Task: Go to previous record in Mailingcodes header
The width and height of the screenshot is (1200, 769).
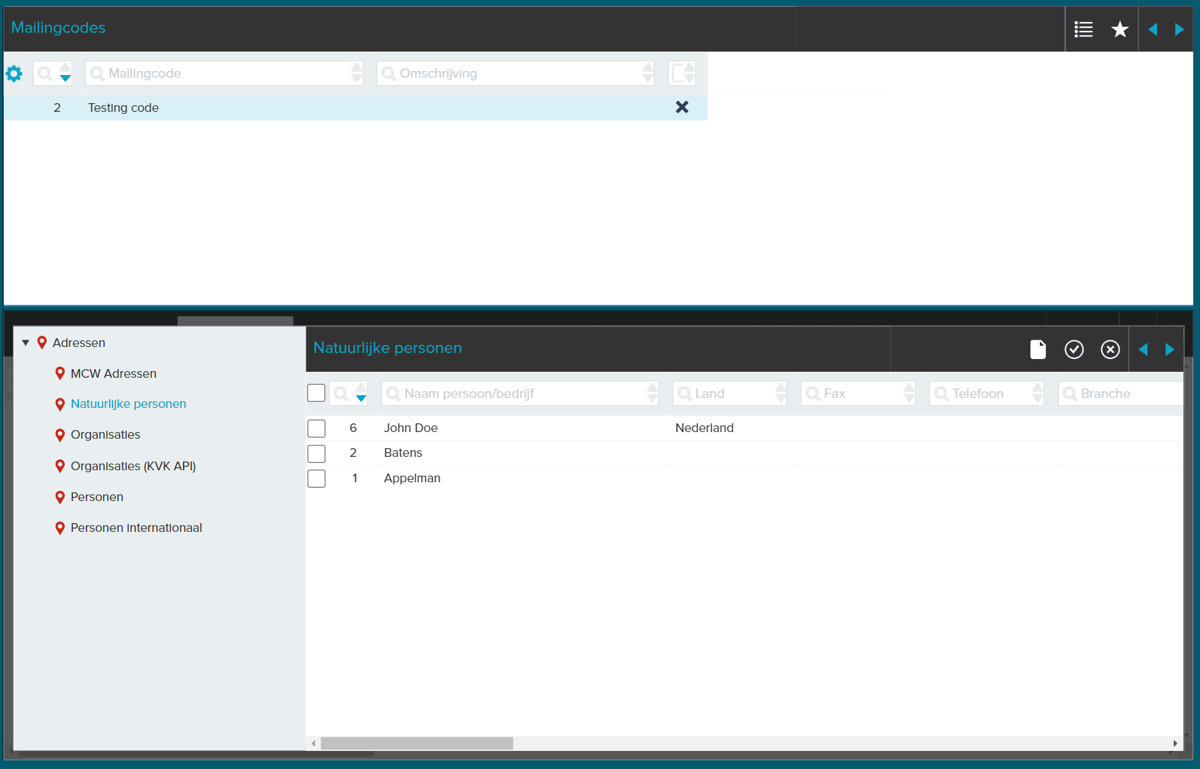Action: coord(1153,29)
